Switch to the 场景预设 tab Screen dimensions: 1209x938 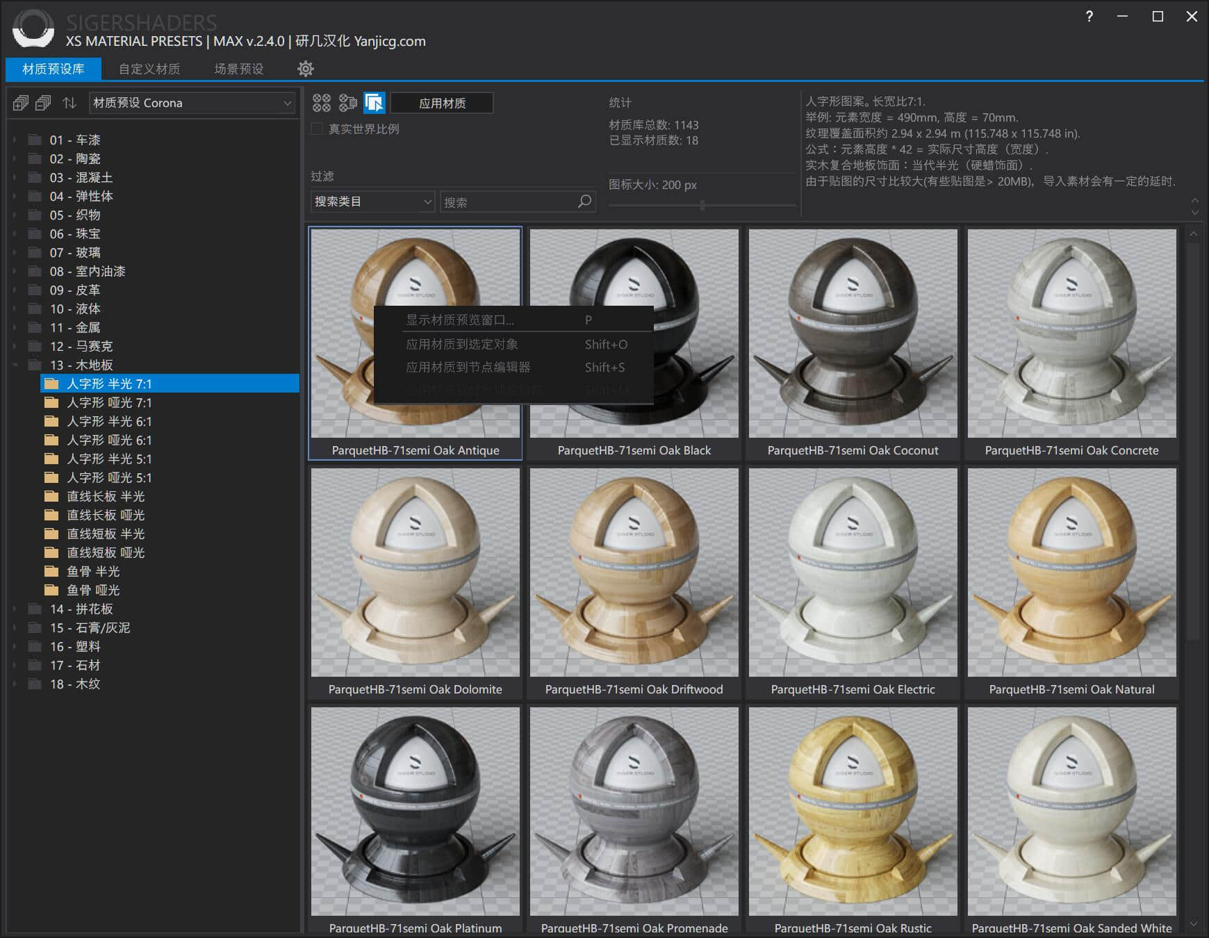point(239,69)
